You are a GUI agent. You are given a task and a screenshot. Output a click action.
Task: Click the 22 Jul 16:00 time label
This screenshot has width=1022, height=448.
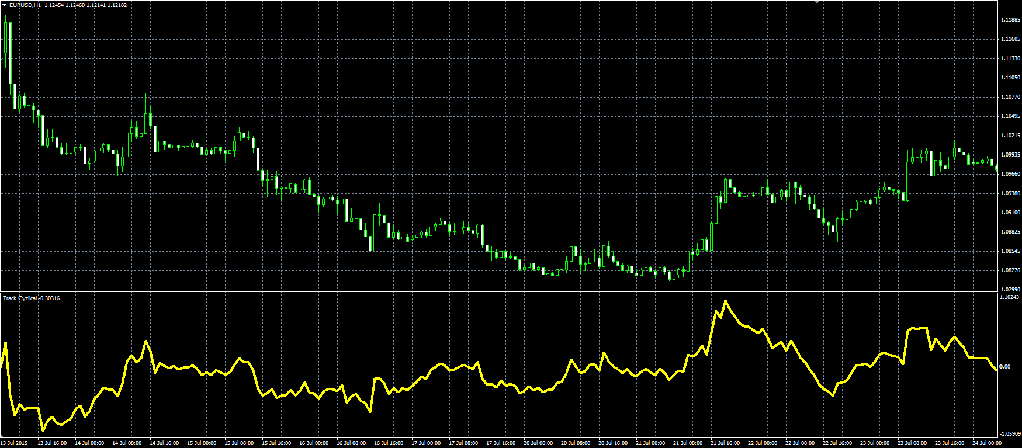(x=837, y=443)
